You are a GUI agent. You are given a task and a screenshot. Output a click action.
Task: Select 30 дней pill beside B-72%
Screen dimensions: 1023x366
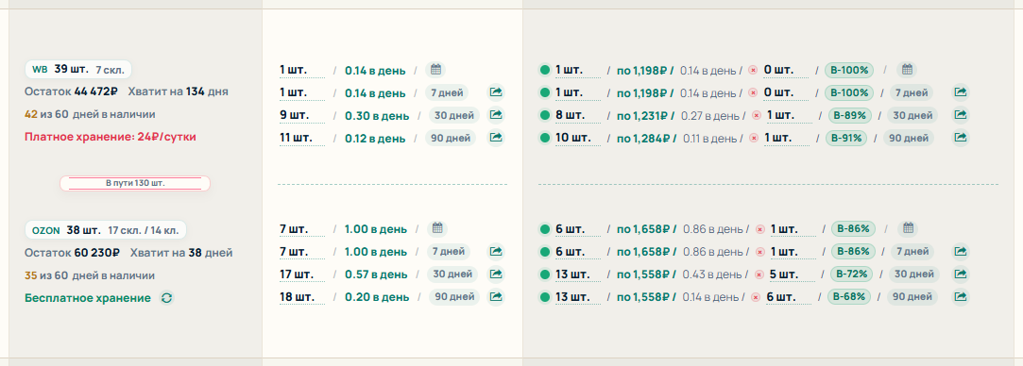click(914, 274)
